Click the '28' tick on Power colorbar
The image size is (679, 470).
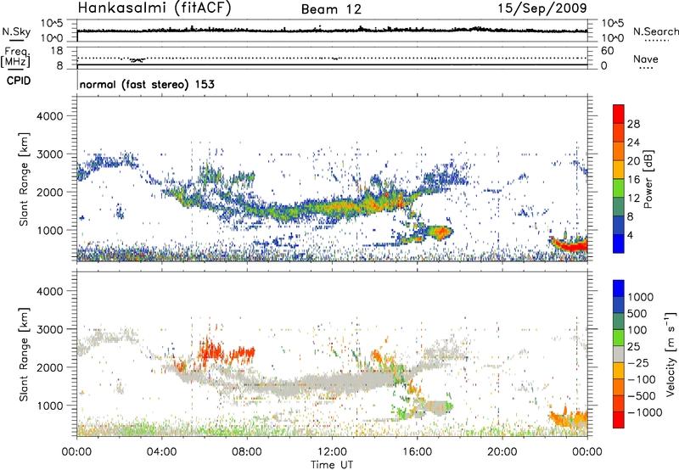coord(633,124)
